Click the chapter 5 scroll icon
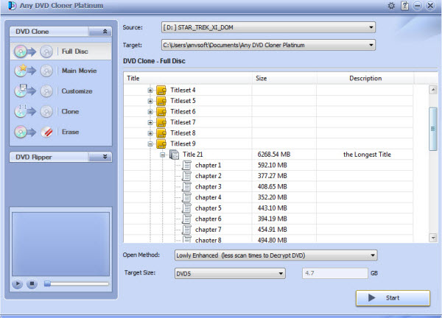The image size is (442, 318). click(x=186, y=208)
